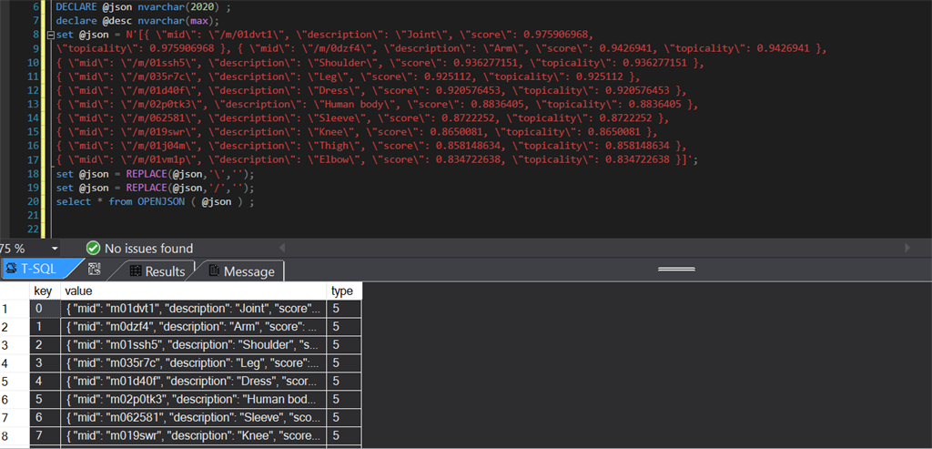Click second REPLACE function on line 19
The width and height of the screenshot is (932, 449).
coord(147,188)
